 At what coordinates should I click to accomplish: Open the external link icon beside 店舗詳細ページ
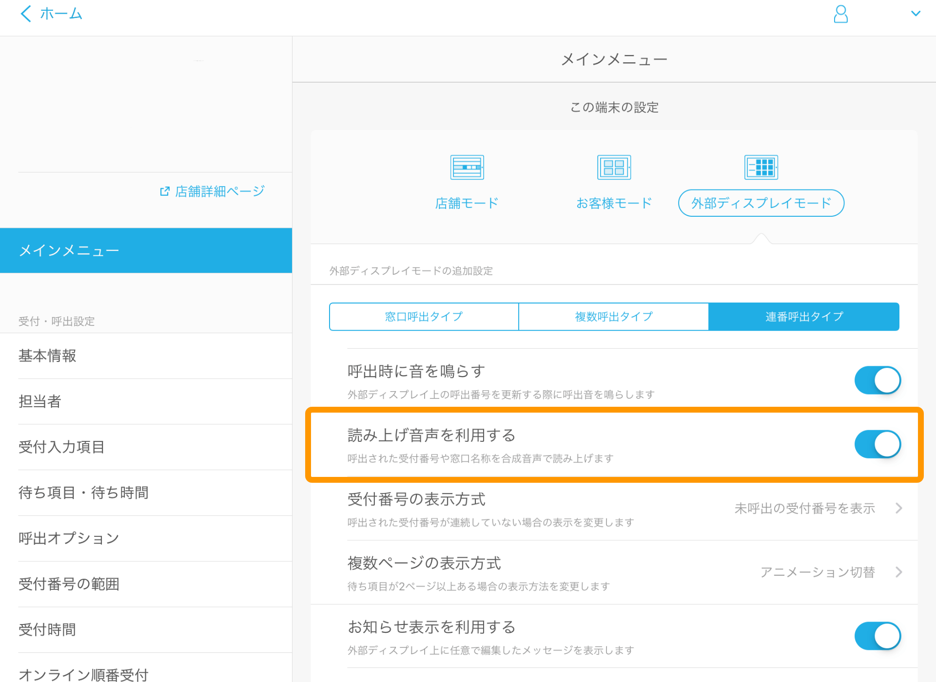point(165,191)
